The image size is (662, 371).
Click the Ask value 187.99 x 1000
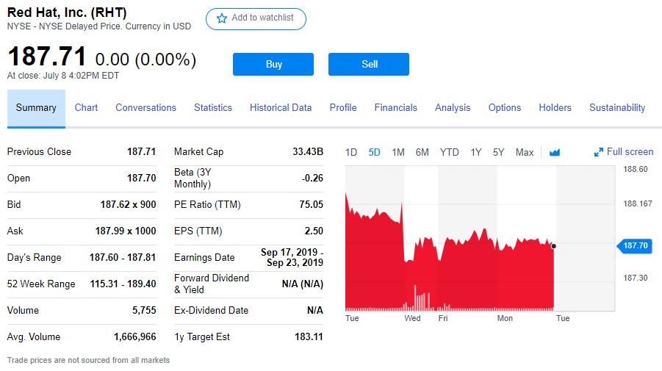[x=126, y=231]
